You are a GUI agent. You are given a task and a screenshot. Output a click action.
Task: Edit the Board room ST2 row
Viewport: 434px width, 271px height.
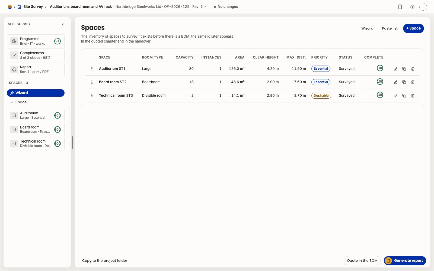click(395, 82)
